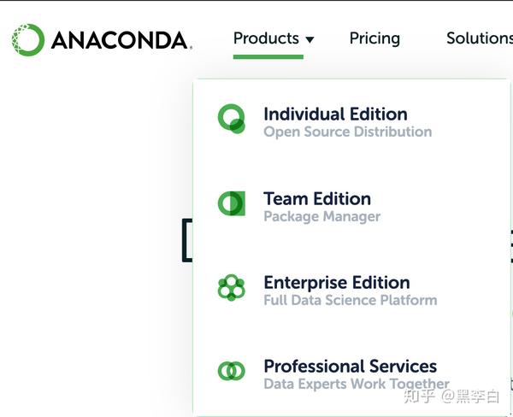This screenshot has height=417, width=513.
Task: Click Data Experts Work Together subtitle
Action: point(357,384)
